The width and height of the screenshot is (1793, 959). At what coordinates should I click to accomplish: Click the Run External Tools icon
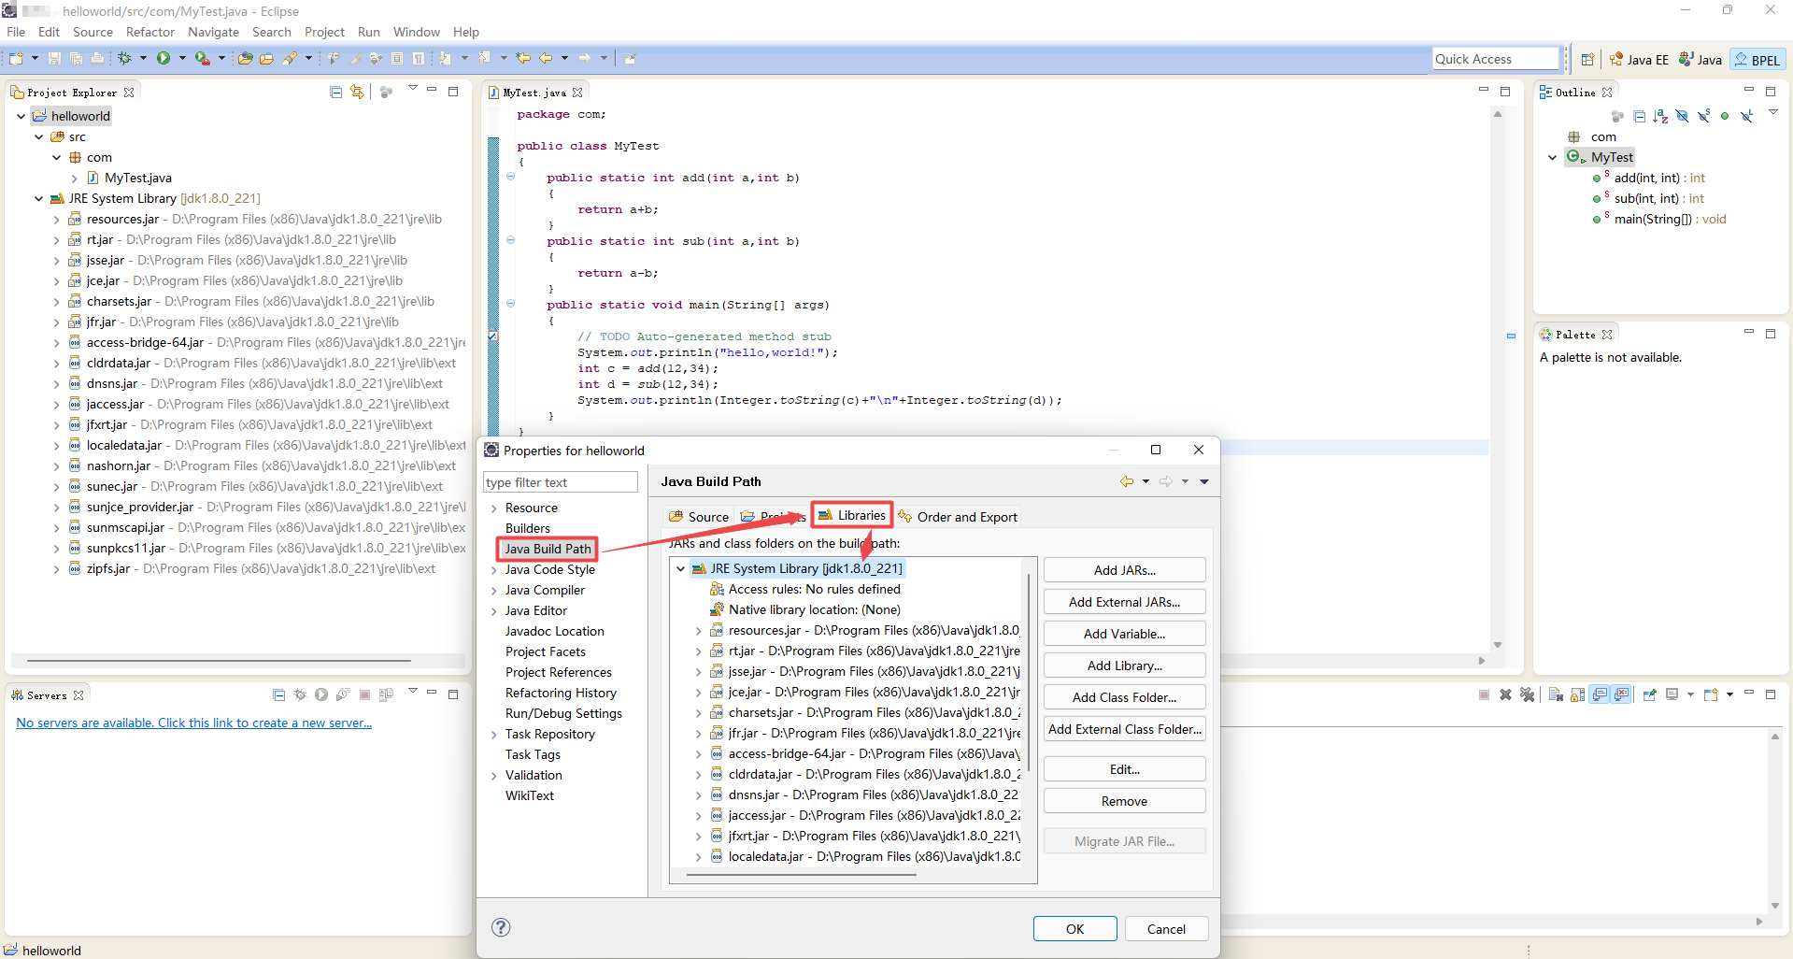pyautogui.click(x=202, y=58)
